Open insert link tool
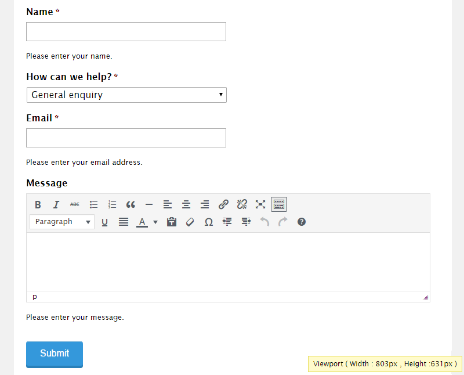 pyautogui.click(x=223, y=204)
